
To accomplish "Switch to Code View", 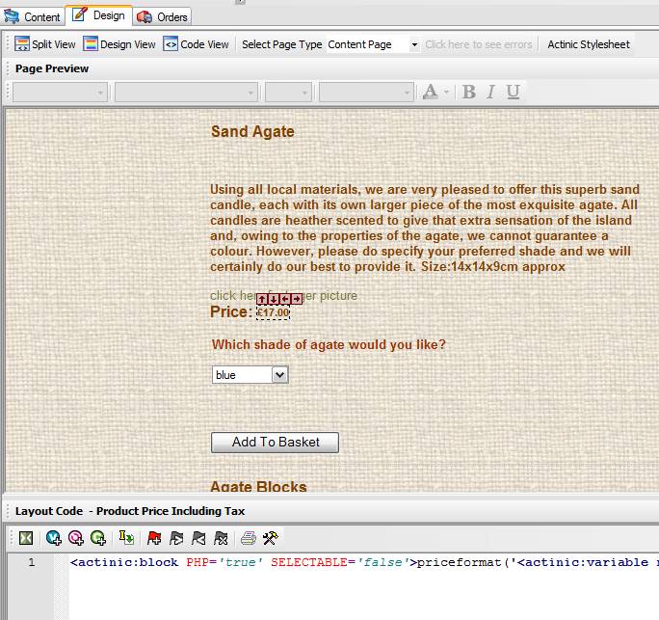I will coord(197,44).
